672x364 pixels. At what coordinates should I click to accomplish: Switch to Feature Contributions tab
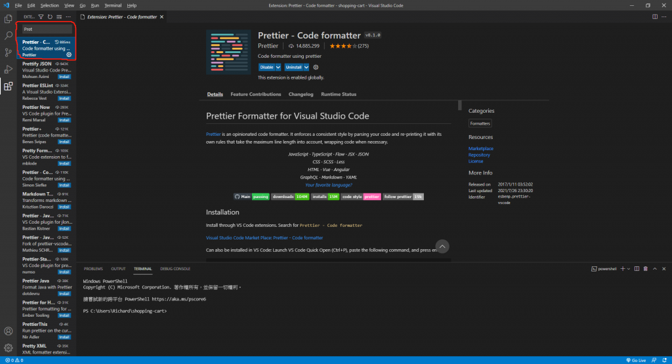[256, 94]
